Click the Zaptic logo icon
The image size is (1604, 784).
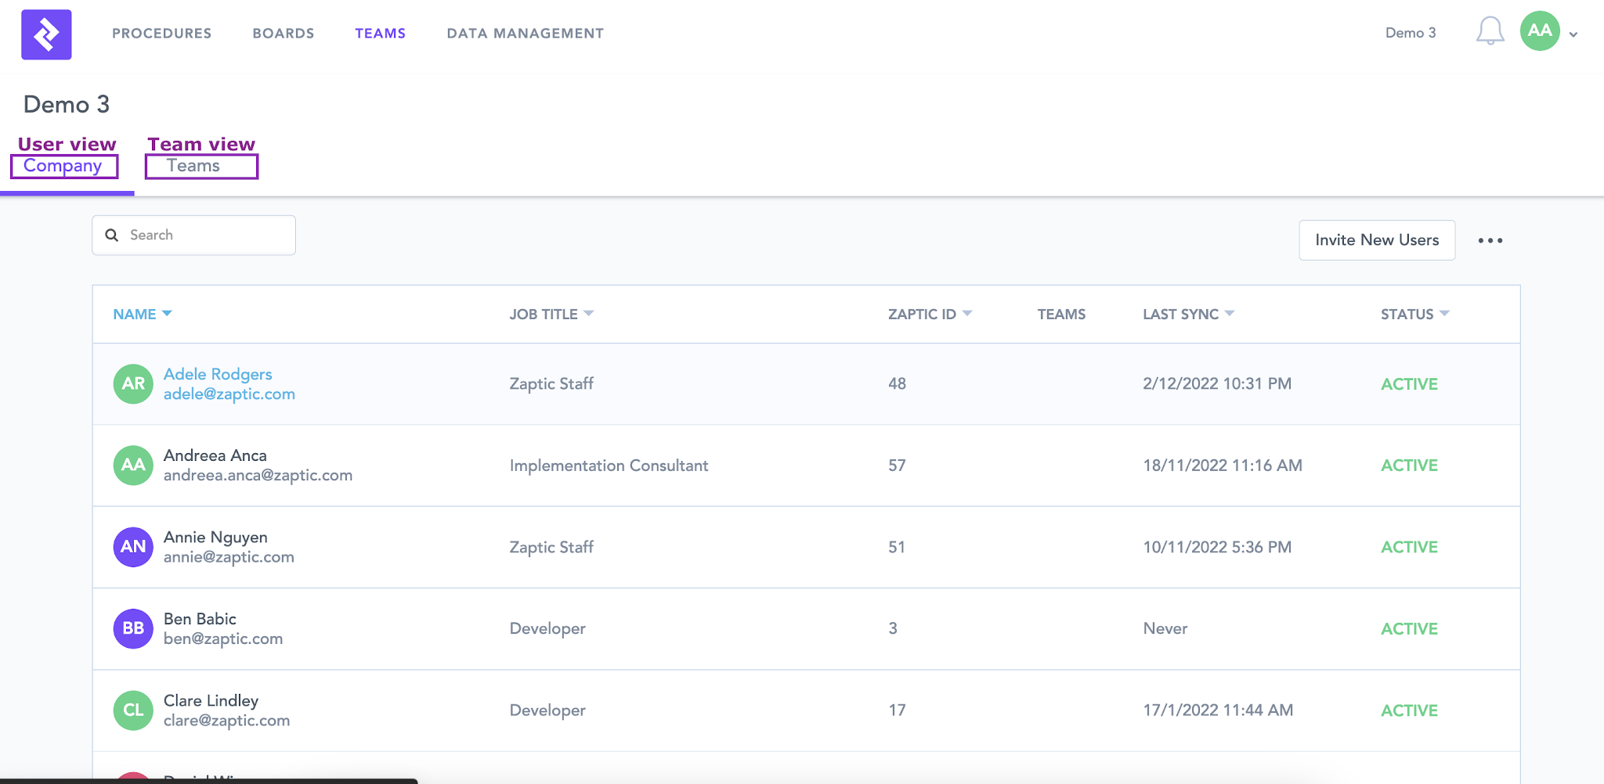(46, 34)
